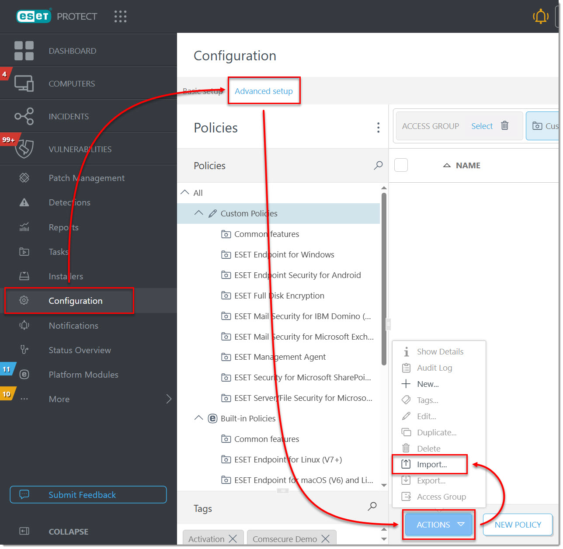Image resolution: width=563 pixels, height=549 pixels.
Task: Select ESET Full Disk Encryption folder
Action: point(278,295)
